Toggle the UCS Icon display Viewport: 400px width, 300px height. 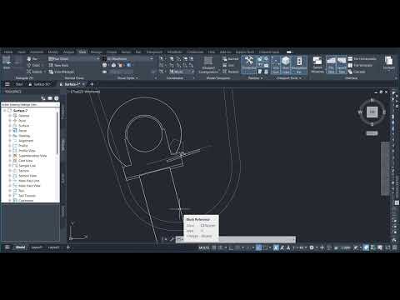(276, 64)
